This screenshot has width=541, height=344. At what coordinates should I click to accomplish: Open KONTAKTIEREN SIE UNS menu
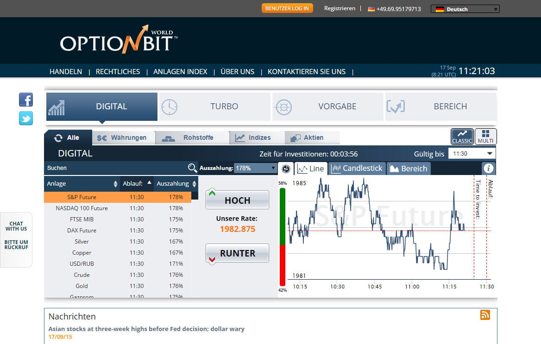click(306, 71)
